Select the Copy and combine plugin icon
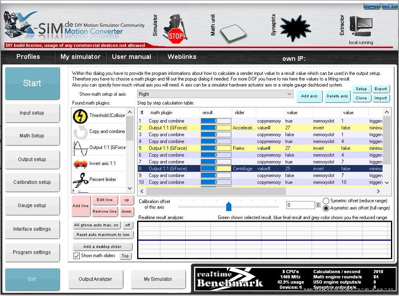The image size is (399, 296). point(81,132)
